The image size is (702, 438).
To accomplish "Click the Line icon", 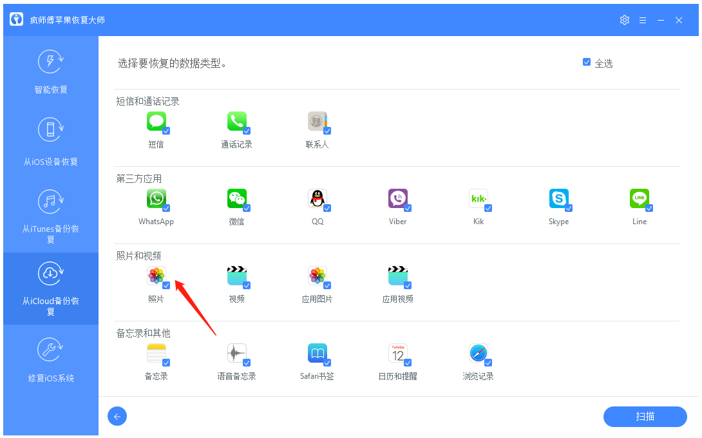I will tap(640, 198).
